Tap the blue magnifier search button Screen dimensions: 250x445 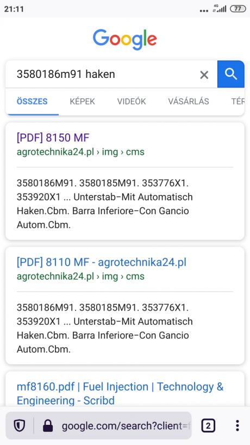point(231,74)
